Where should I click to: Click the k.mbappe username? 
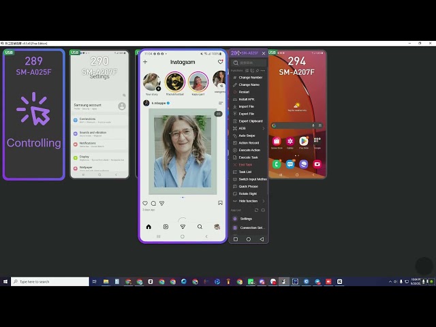159,103
